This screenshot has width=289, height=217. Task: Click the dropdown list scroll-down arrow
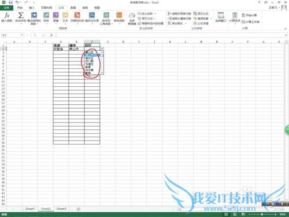pyautogui.click(x=102, y=73)
